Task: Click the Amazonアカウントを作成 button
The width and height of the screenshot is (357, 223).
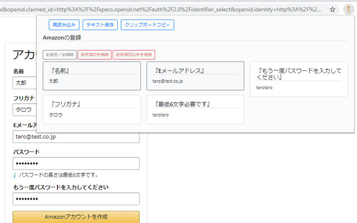Action: click(76, 217)
